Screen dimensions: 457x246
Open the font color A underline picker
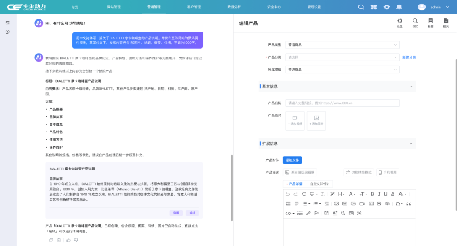(393, 194)
